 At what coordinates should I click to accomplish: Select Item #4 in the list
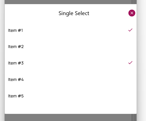(x=16, y=80)
